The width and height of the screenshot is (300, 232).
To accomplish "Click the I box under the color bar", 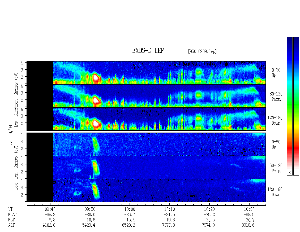I will pyautogui.click(x=296, y=173).
